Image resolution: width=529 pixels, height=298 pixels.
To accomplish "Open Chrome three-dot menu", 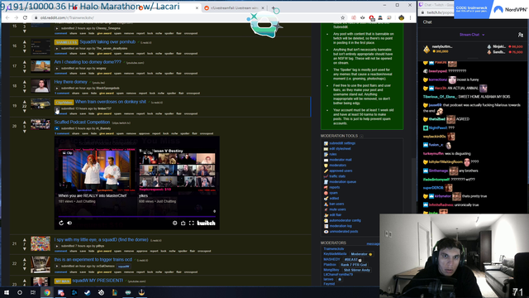I will [410, 17].
